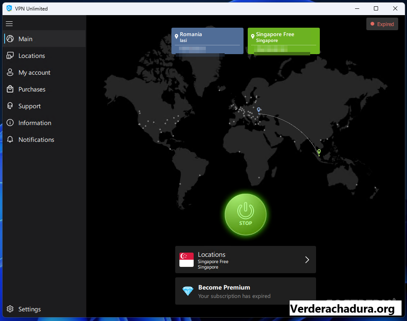Select the Information circle icon
Image resolution: width=407 pixels, height=321 pixels.
coord(10,123)
